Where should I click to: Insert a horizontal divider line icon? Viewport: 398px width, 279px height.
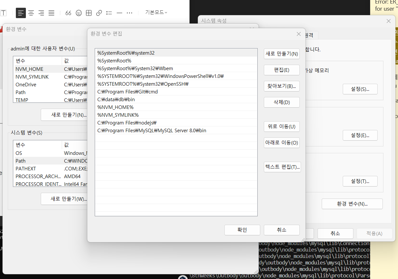click(x=119, y=13)
